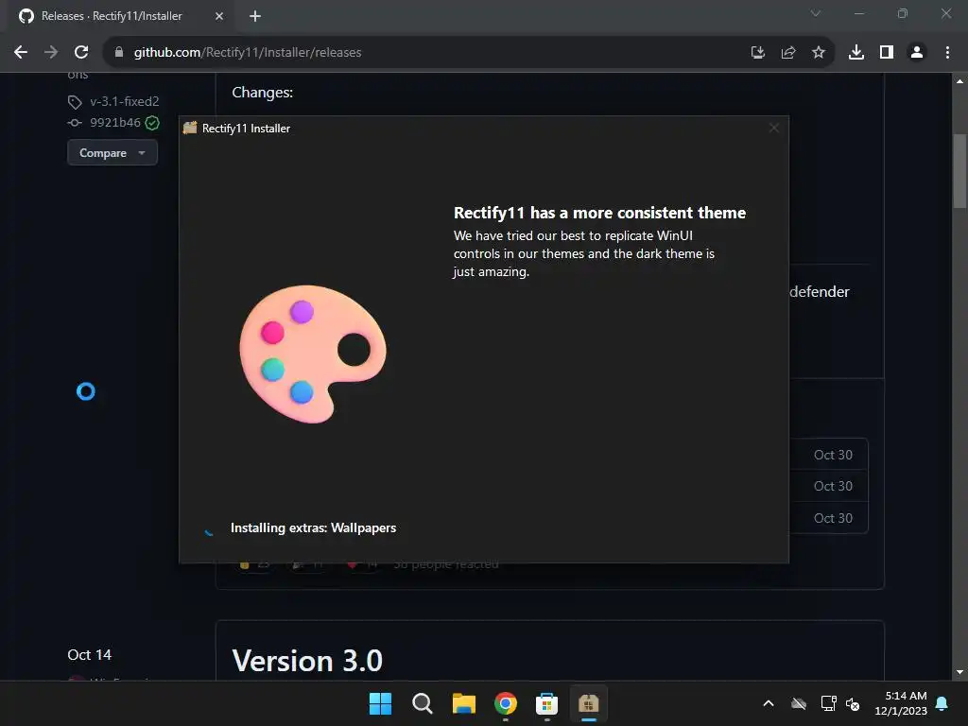Click the scrollbar up arrow
Viewport: 968px width, 726px height.
point(959,81)
